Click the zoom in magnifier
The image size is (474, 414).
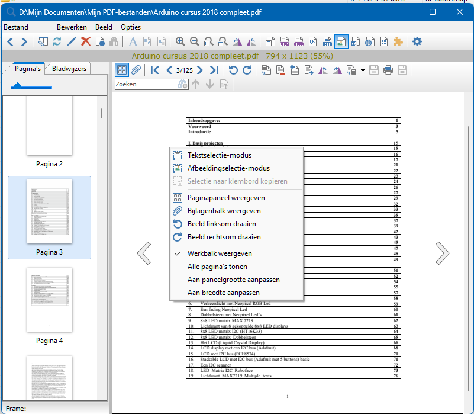180,42
